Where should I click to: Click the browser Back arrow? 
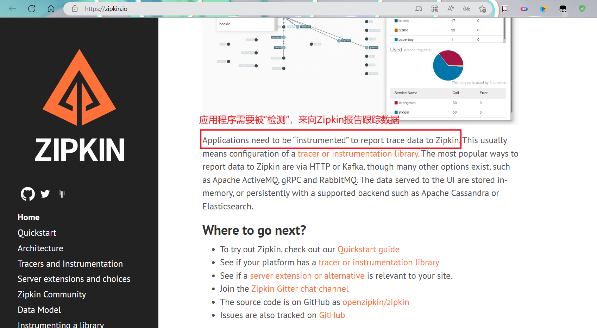12,8
